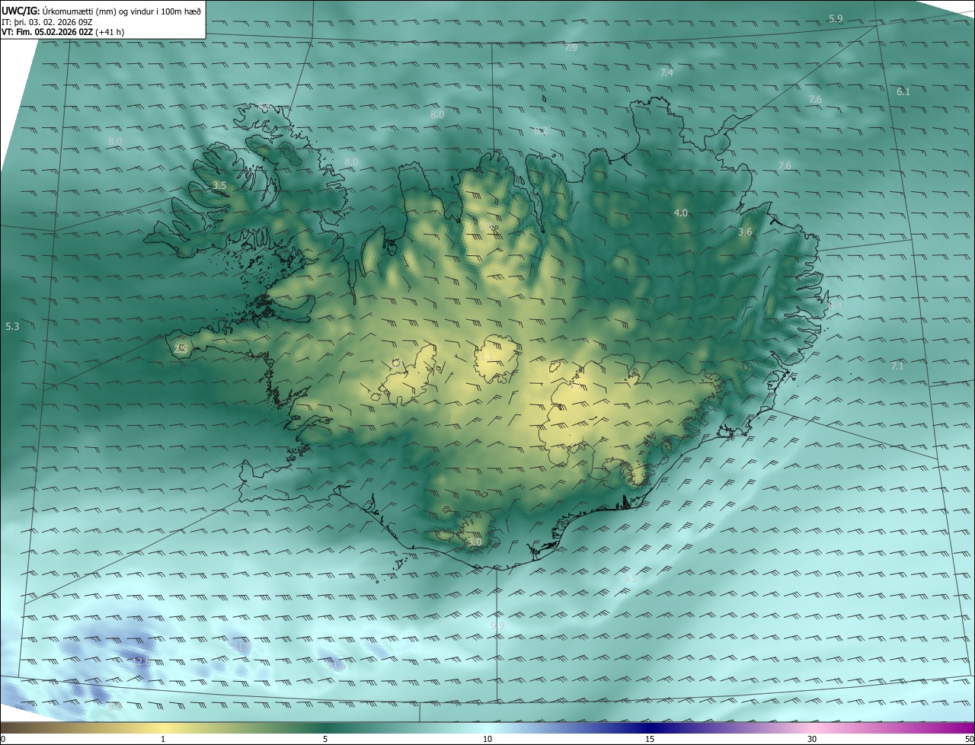Image resolution: width=975 pixels, height=745 pixels.
Task: Click the 1 tick on the color scale
Action: tap(163, 739)
